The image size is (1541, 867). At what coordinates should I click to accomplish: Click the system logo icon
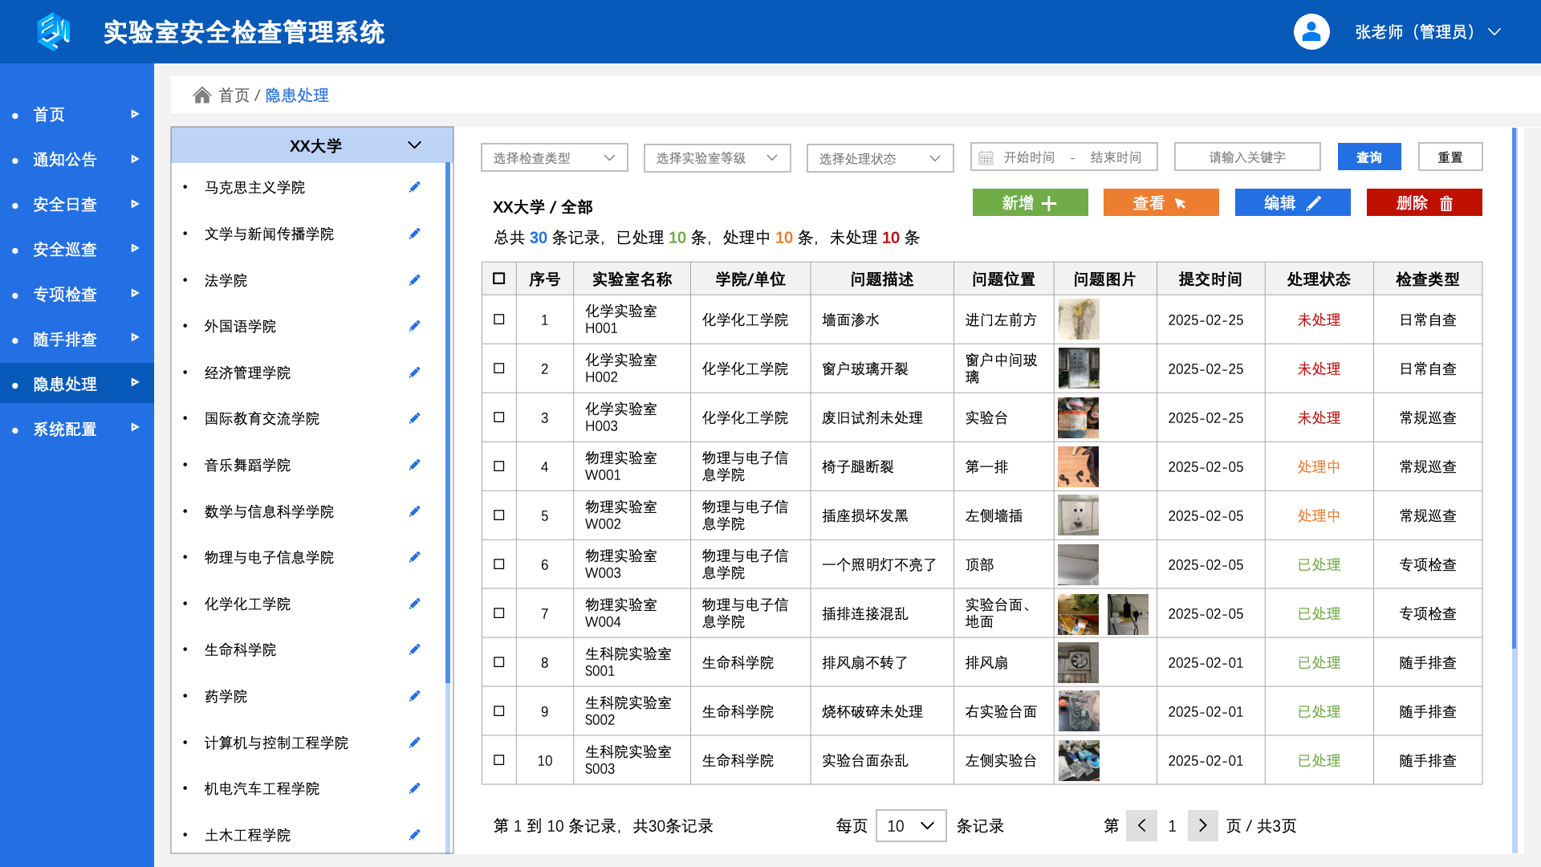[53, 32]
